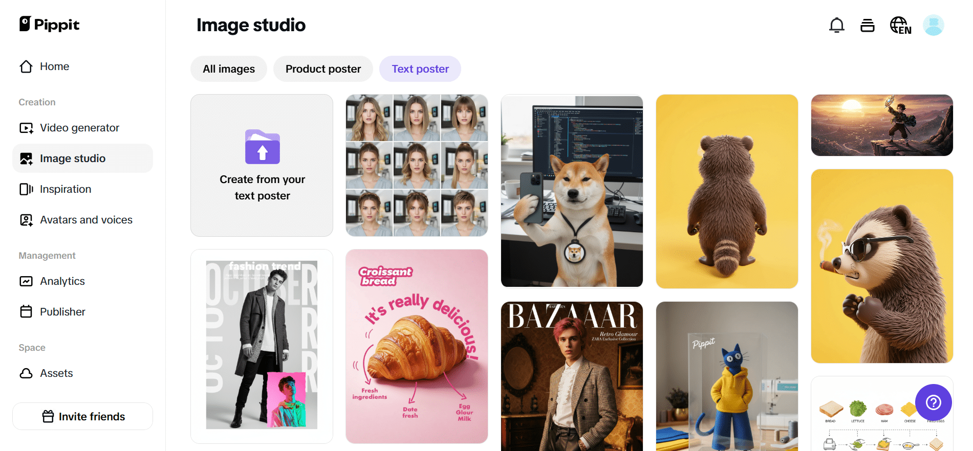Switch to Product poster tab
This screenshot has height=451, width=973.
tap(323, 69)
